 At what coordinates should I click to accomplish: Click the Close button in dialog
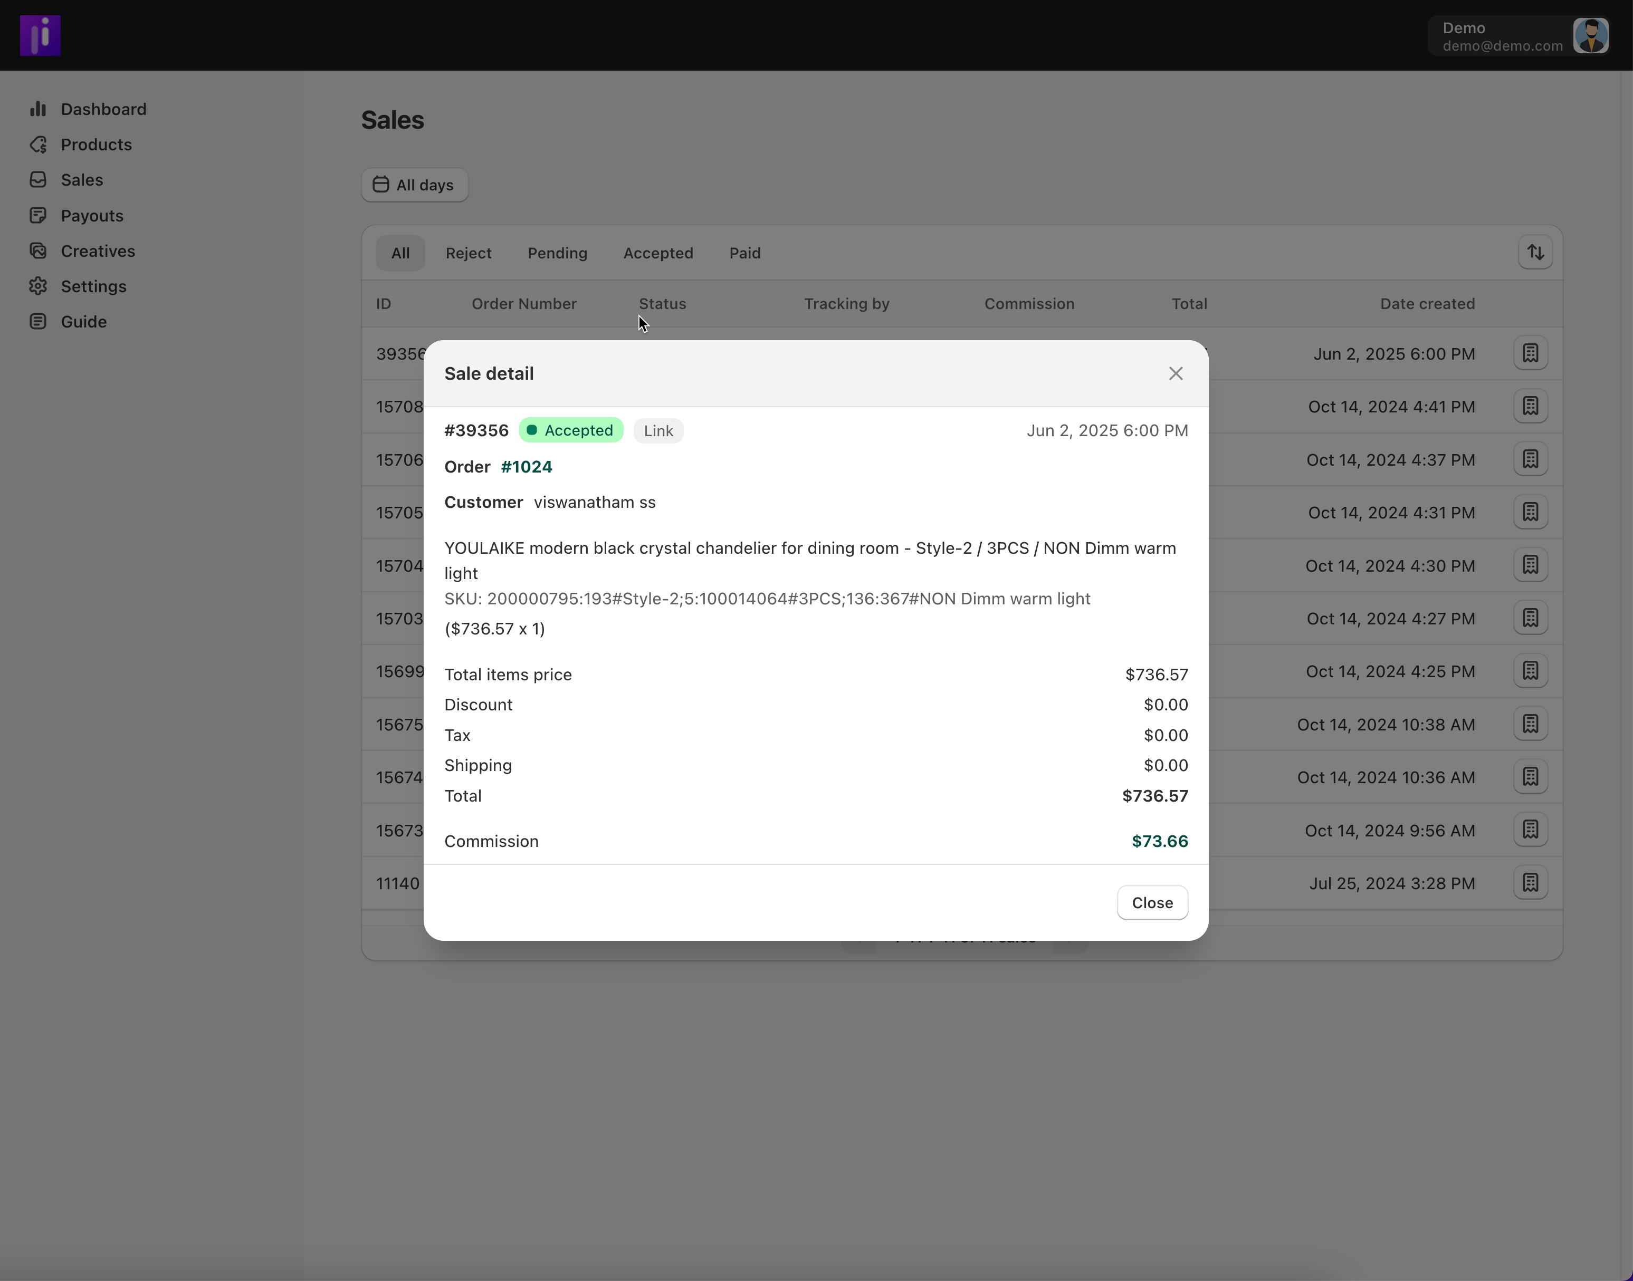pos(1151,903)
